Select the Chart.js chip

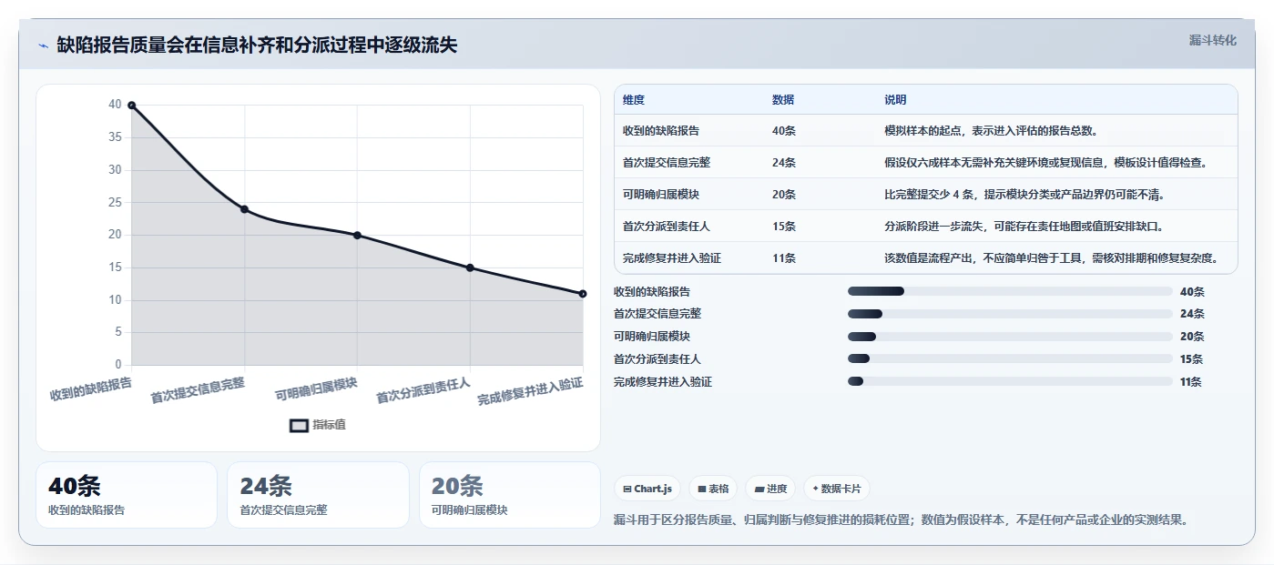click(x=647, y=489)
